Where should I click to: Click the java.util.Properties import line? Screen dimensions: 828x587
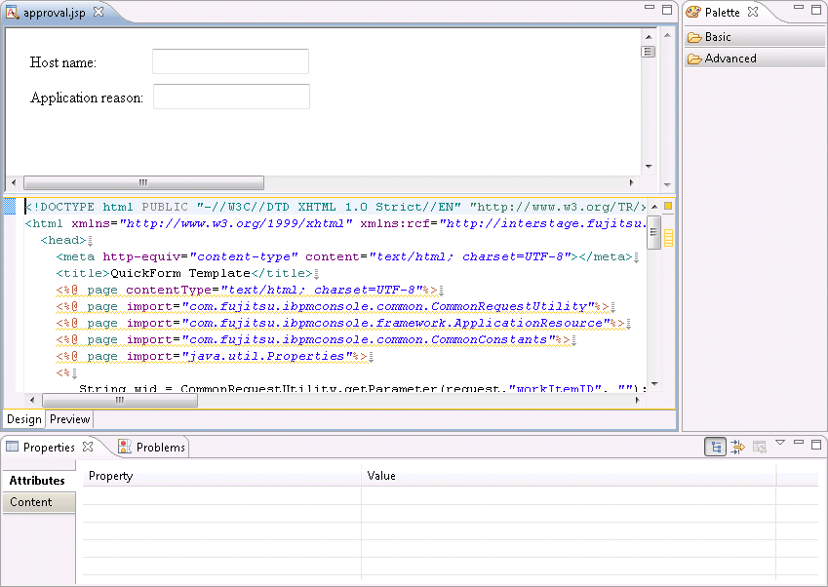(x=212, y=356)
